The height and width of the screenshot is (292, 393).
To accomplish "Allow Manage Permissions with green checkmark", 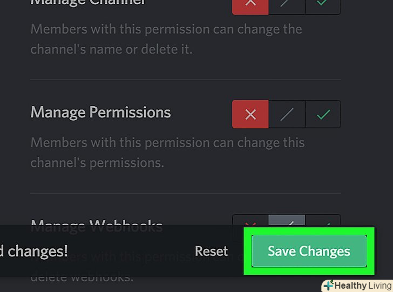I will 323,114.
